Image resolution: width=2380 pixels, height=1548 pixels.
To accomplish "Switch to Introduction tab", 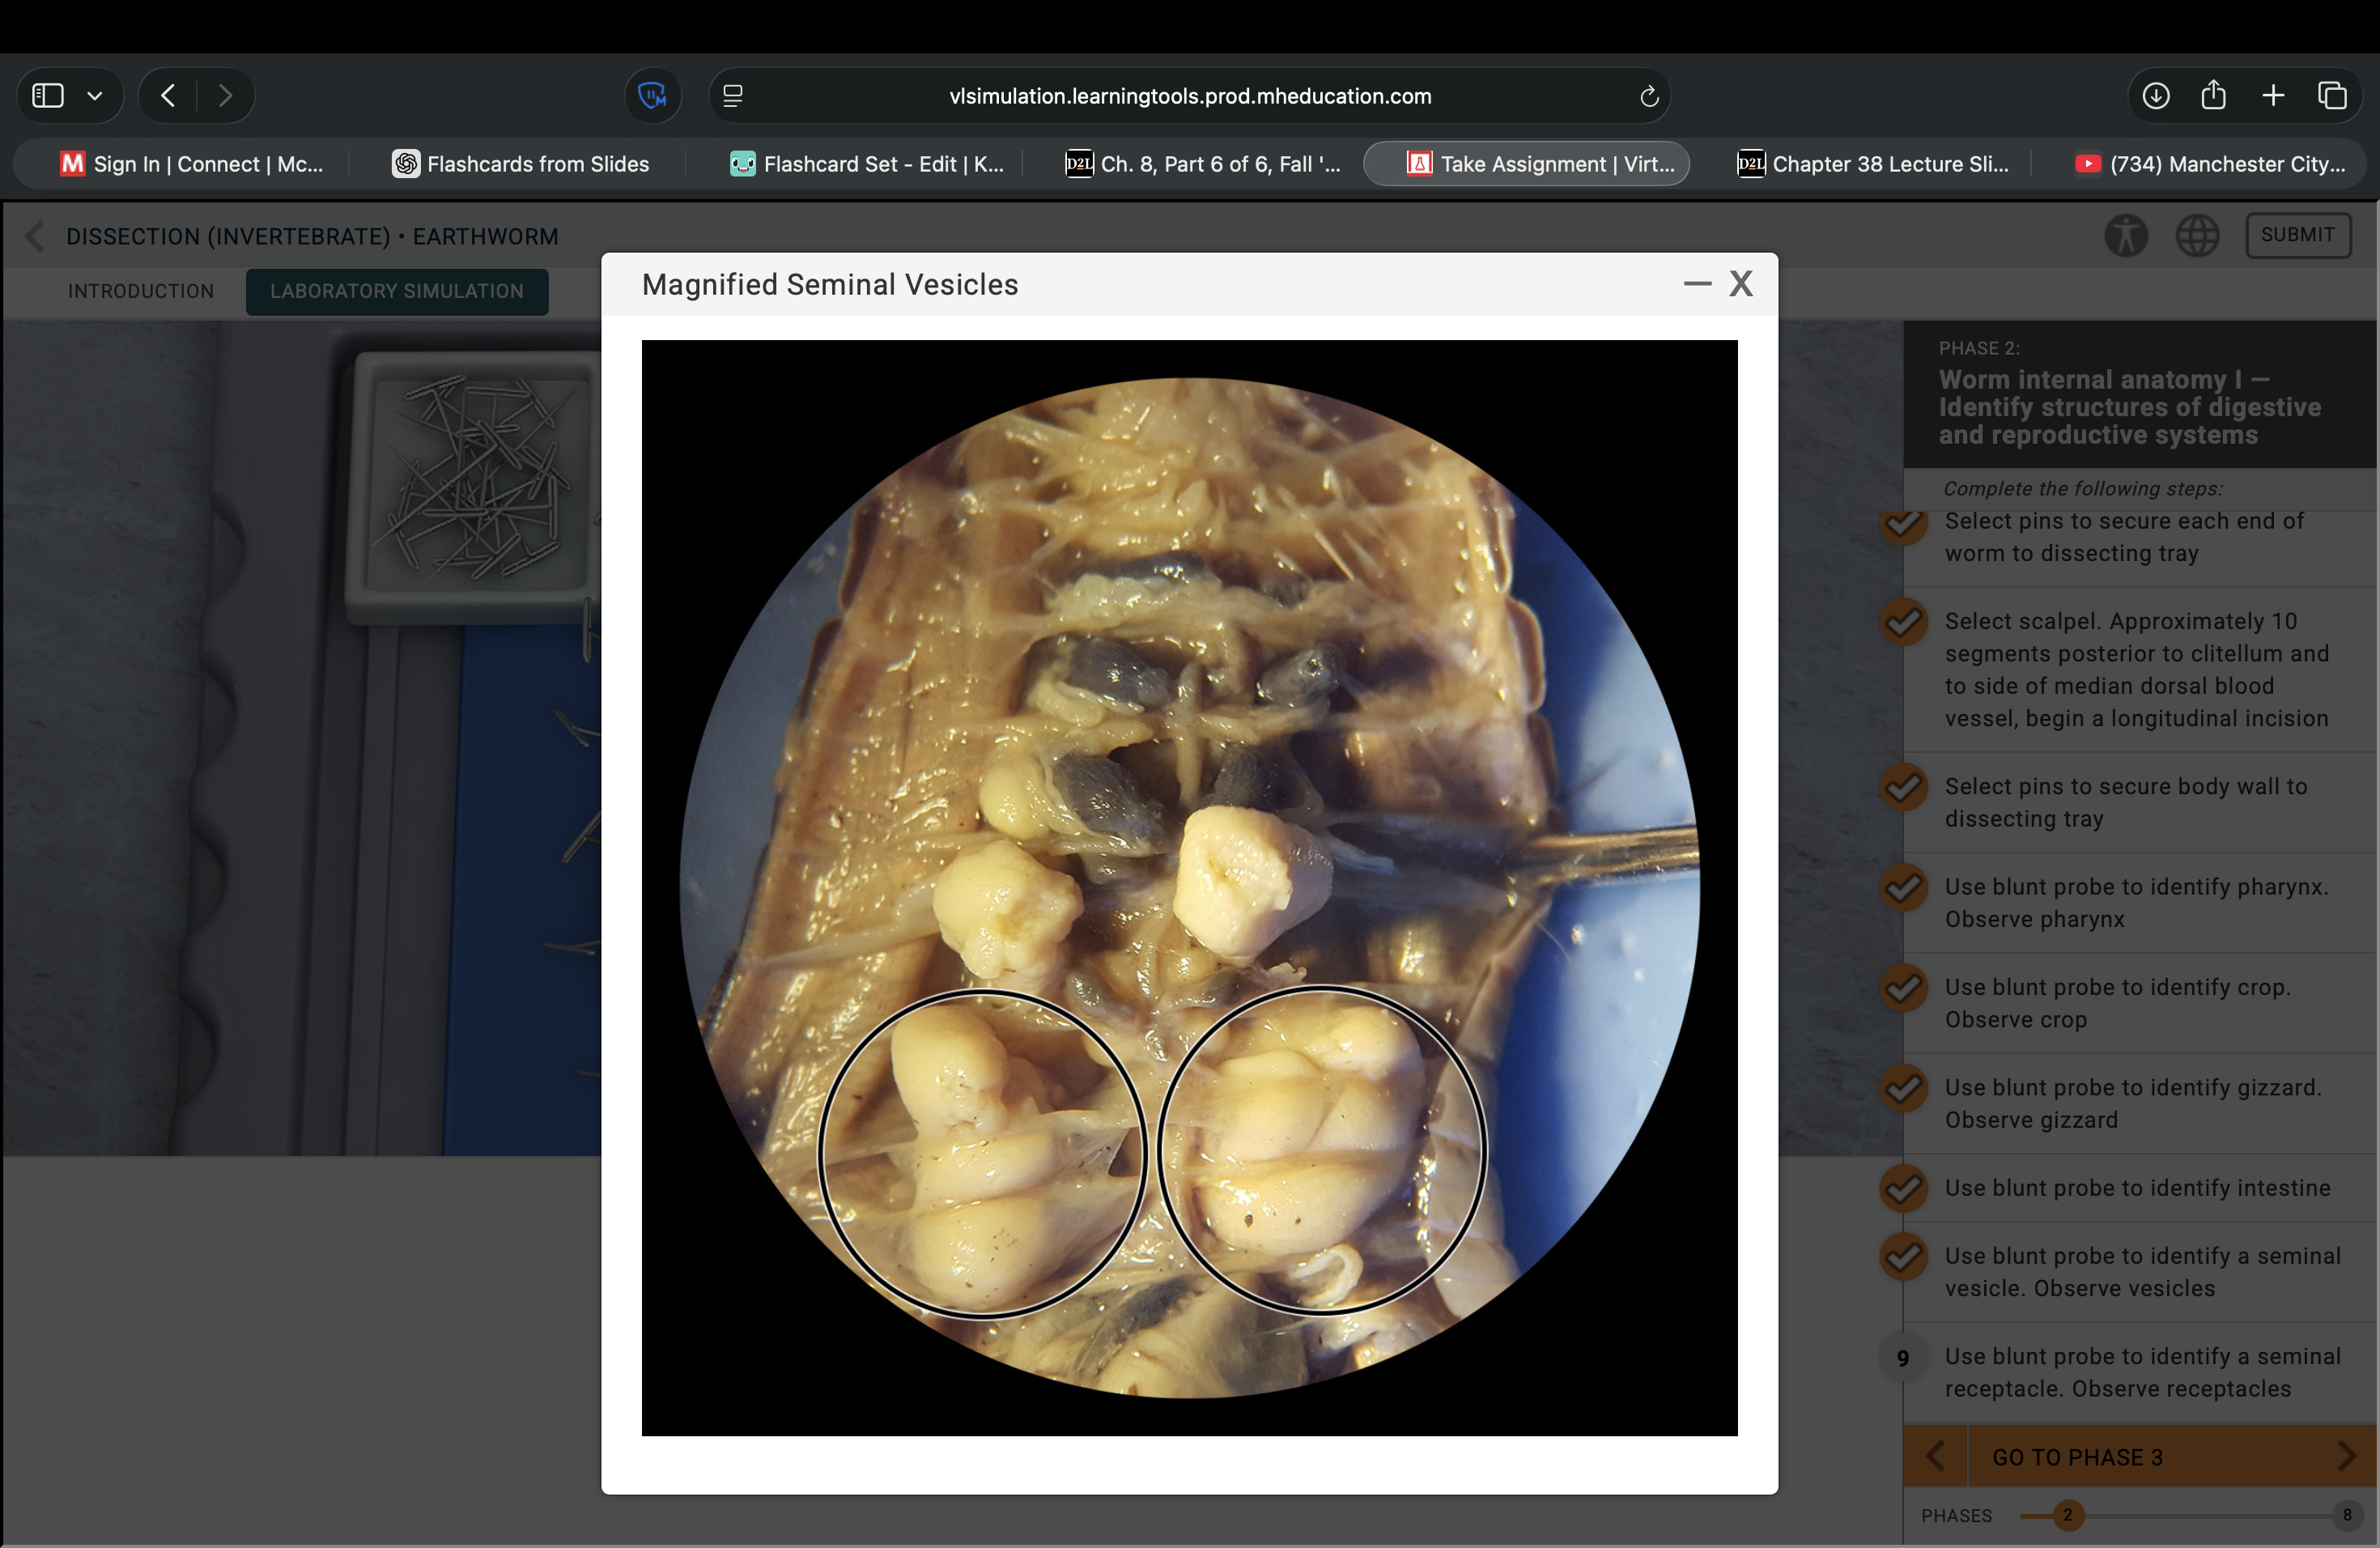I will 141,291.
